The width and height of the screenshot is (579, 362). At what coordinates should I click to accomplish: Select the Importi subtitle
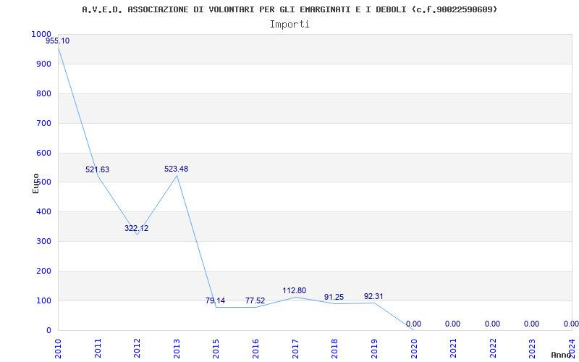click(x=289, y=24)
